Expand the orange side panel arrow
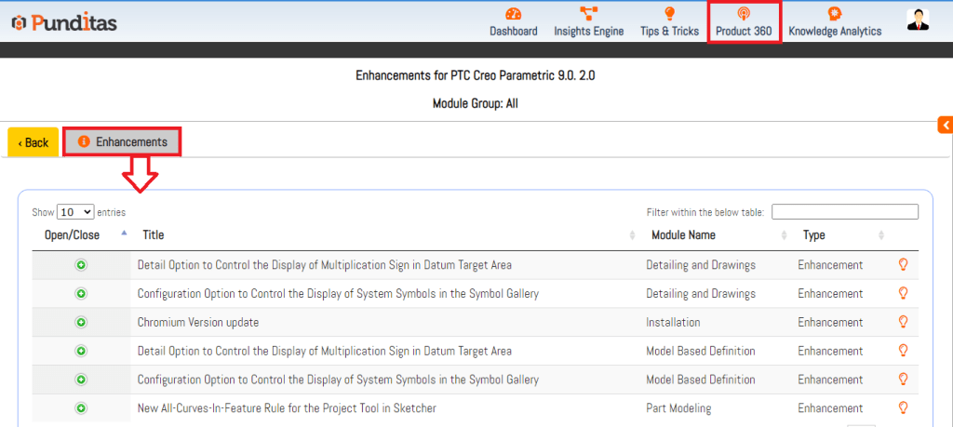The height and width of the screenshot is (427, 953). pos(945,125)
